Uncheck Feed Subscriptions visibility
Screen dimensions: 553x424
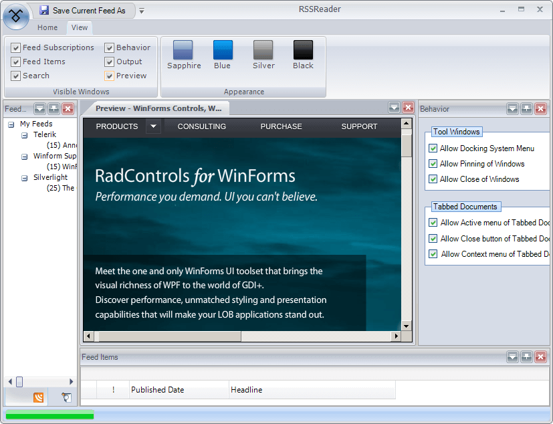15,47
